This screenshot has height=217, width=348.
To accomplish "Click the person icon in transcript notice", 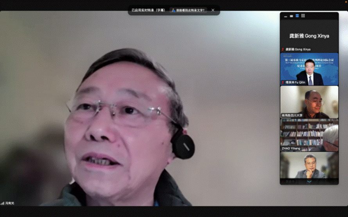I will pyautogui.click(x=172, y=11).
